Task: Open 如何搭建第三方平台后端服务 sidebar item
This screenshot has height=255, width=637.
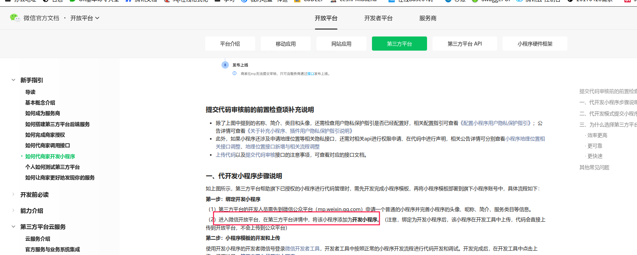Action: 57,124
